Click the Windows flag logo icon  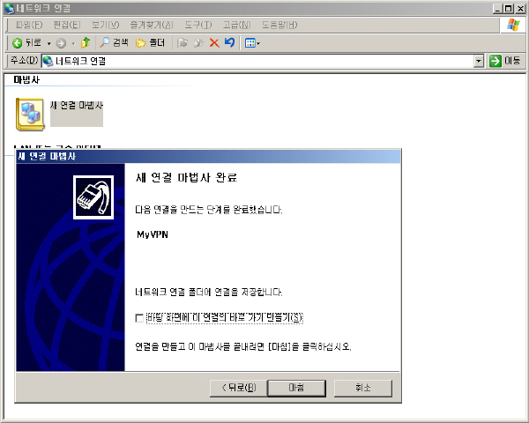(x=513, y=25)
